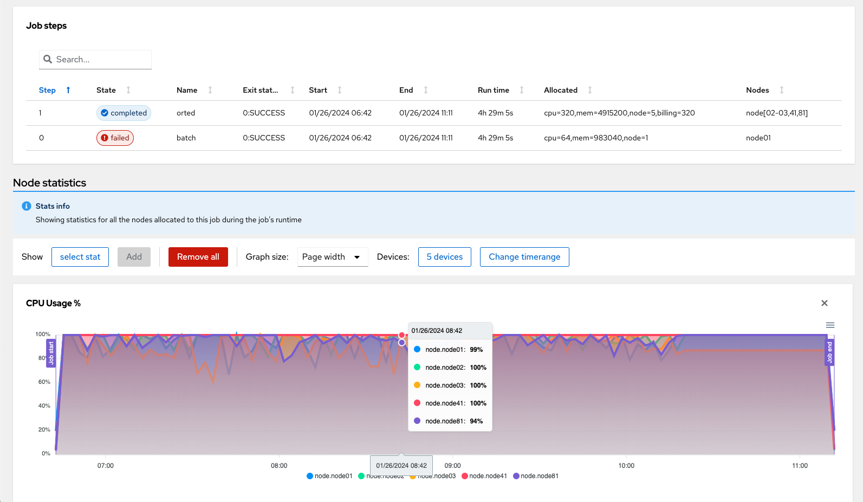Sort by Step column ascending arrow
Screen dimensions: 863x502
click(68, 90)
